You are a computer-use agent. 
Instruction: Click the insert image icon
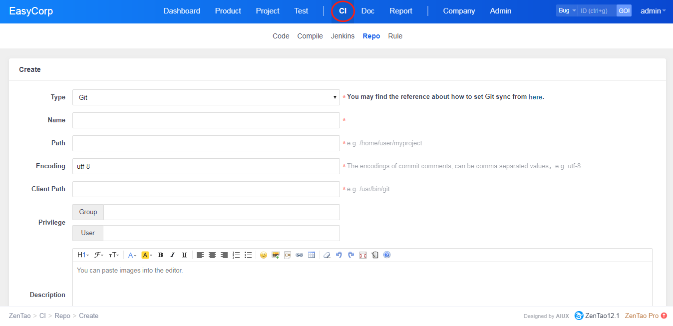(x=275, y=255)
